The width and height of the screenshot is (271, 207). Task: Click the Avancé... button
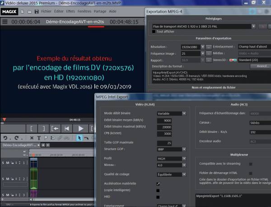[261, 66]
